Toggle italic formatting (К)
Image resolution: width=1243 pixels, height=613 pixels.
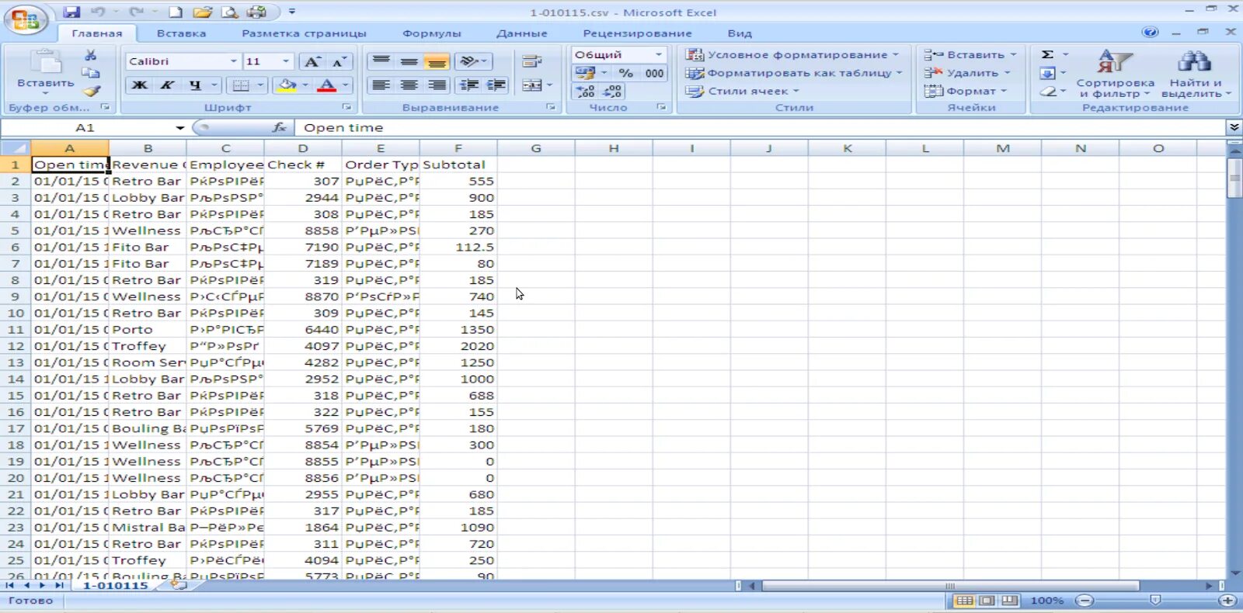point(167,85)
